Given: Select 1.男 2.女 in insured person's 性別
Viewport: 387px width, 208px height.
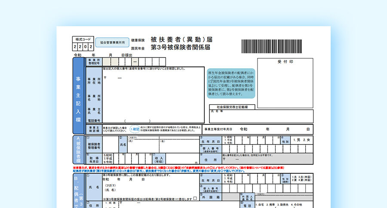Looking at the screenshot, I should click(303, 140).
